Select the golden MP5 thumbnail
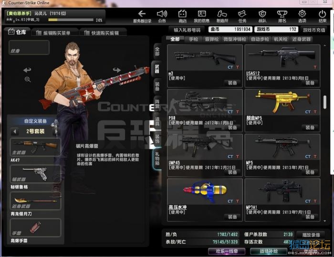The width and height of the screenshot is (334, 257). pos(282,102)
